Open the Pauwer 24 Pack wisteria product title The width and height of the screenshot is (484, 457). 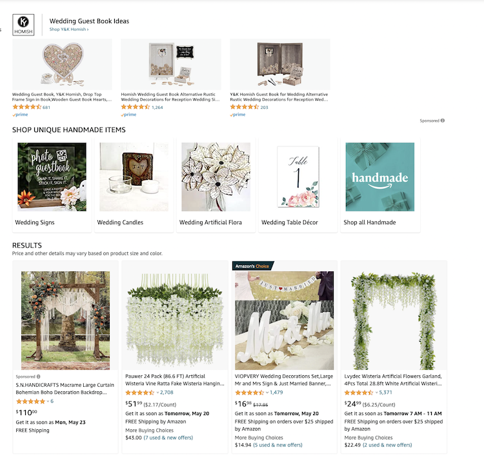(175, 380)
